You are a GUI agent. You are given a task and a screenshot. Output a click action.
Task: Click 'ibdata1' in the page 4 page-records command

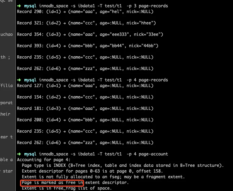coord(86,80)
